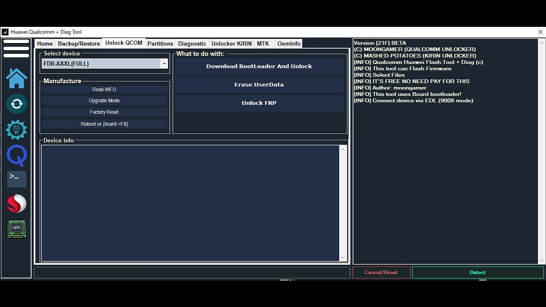Open the terminal prompt sidebar icon
The image size is (546, 307).
[17, 179]
